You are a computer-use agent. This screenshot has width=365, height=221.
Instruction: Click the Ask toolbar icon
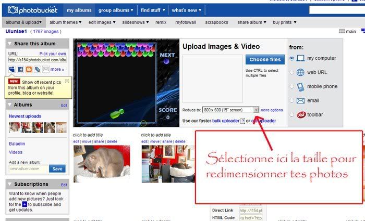301,115
